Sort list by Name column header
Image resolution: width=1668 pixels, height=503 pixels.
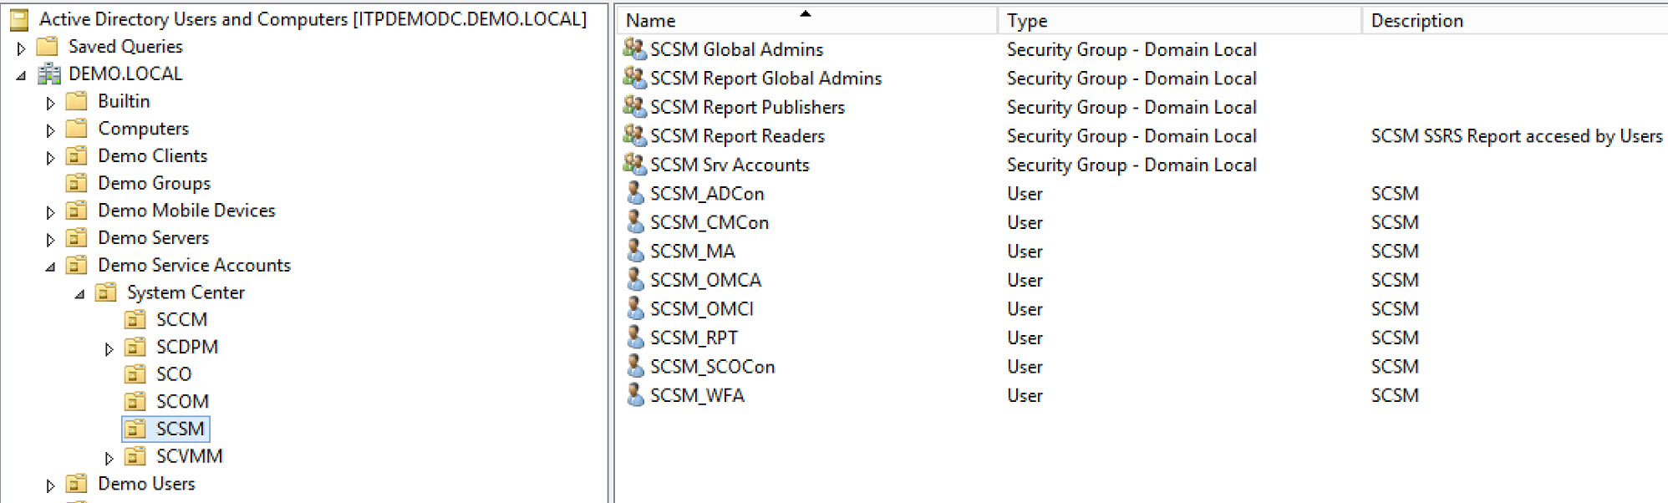click(807, 20)
